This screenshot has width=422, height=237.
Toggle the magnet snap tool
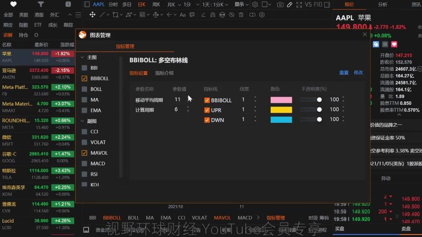click(x=213, y=15)
